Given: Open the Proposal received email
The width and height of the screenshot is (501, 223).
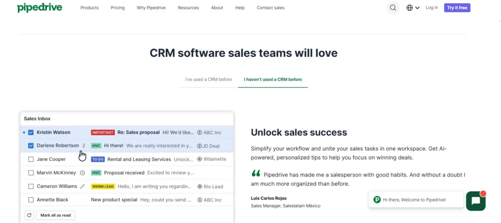Looking at the screenshot, I should pyautogui.click(x=124, y=173).
